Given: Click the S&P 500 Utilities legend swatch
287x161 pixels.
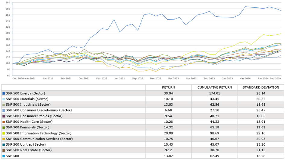Looking at the screenshot, I should point(4,144).
